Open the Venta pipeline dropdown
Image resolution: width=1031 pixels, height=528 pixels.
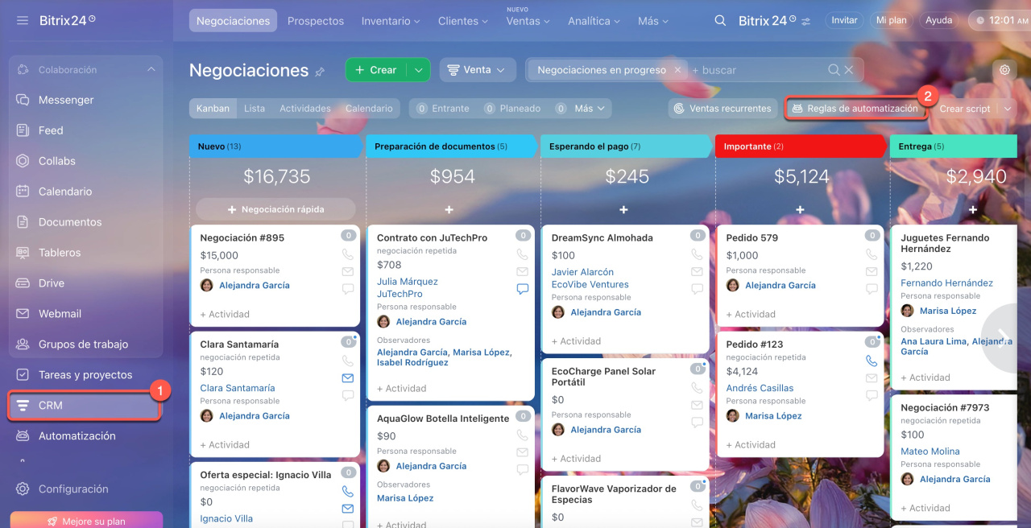477,70
